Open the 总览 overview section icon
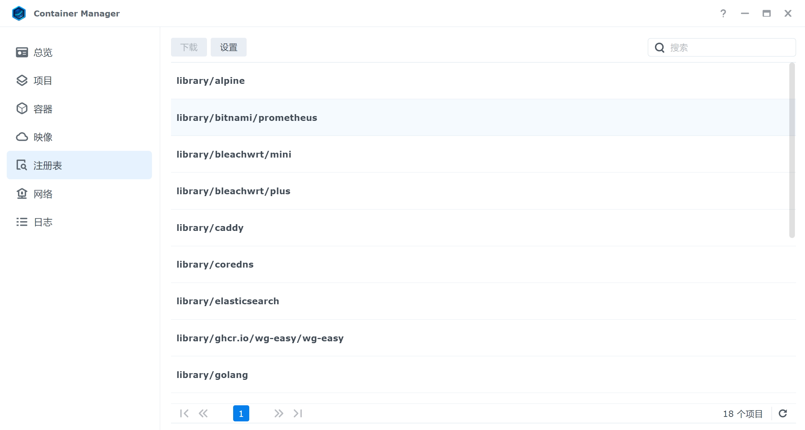Image resolution: width=805 pixels, height=430 pixels. click(22, 52)
